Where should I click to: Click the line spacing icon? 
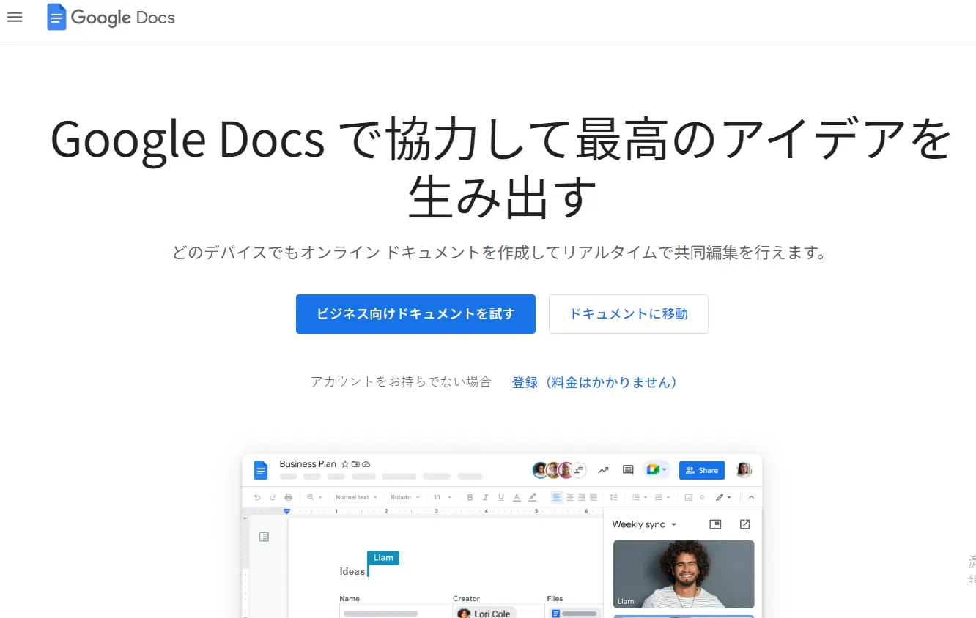point(614,497)
